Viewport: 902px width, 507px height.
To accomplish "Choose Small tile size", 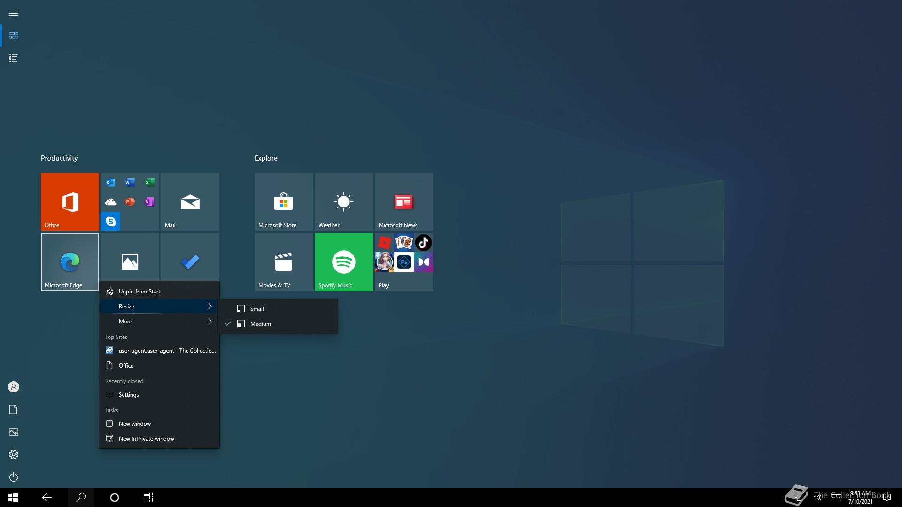I will pos(279,309).
